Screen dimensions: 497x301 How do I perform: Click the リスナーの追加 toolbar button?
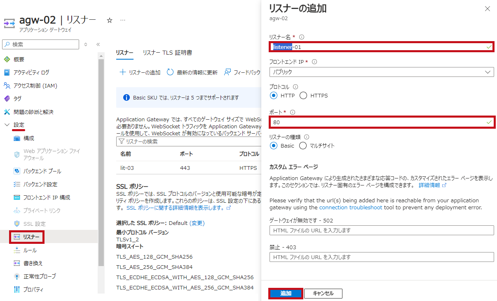140,72
